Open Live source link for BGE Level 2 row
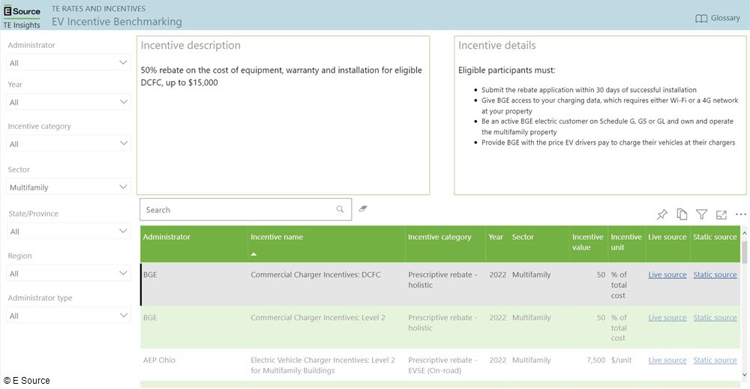The image size is (750, 389). click(x=667, y=318)
